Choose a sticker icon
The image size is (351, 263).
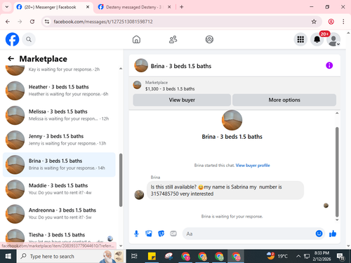[x=161, y=234]
